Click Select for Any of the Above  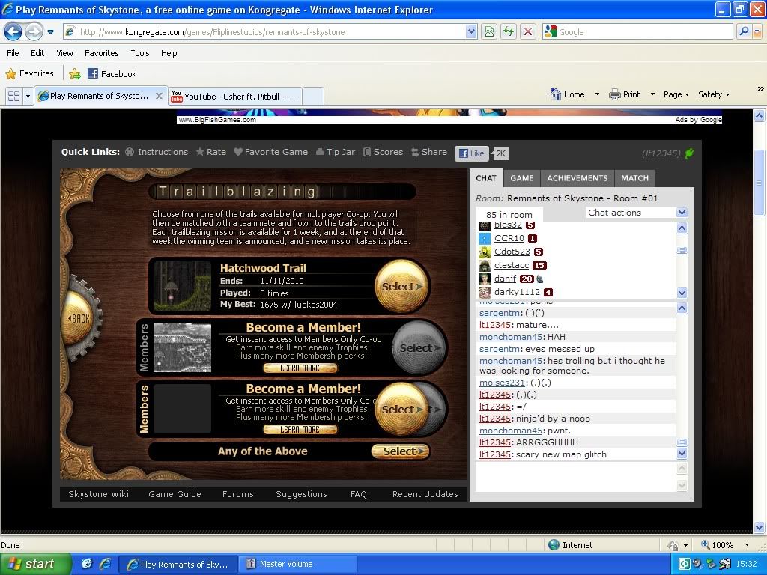(400, 451)
